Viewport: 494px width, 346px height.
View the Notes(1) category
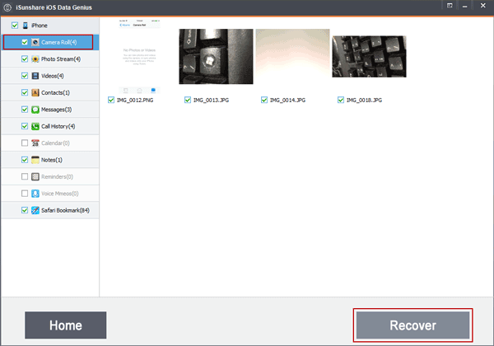50,160
